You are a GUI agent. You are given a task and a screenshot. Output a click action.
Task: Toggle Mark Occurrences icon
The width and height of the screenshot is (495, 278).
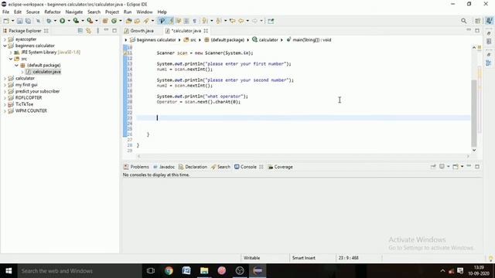(x=171, y=21)
